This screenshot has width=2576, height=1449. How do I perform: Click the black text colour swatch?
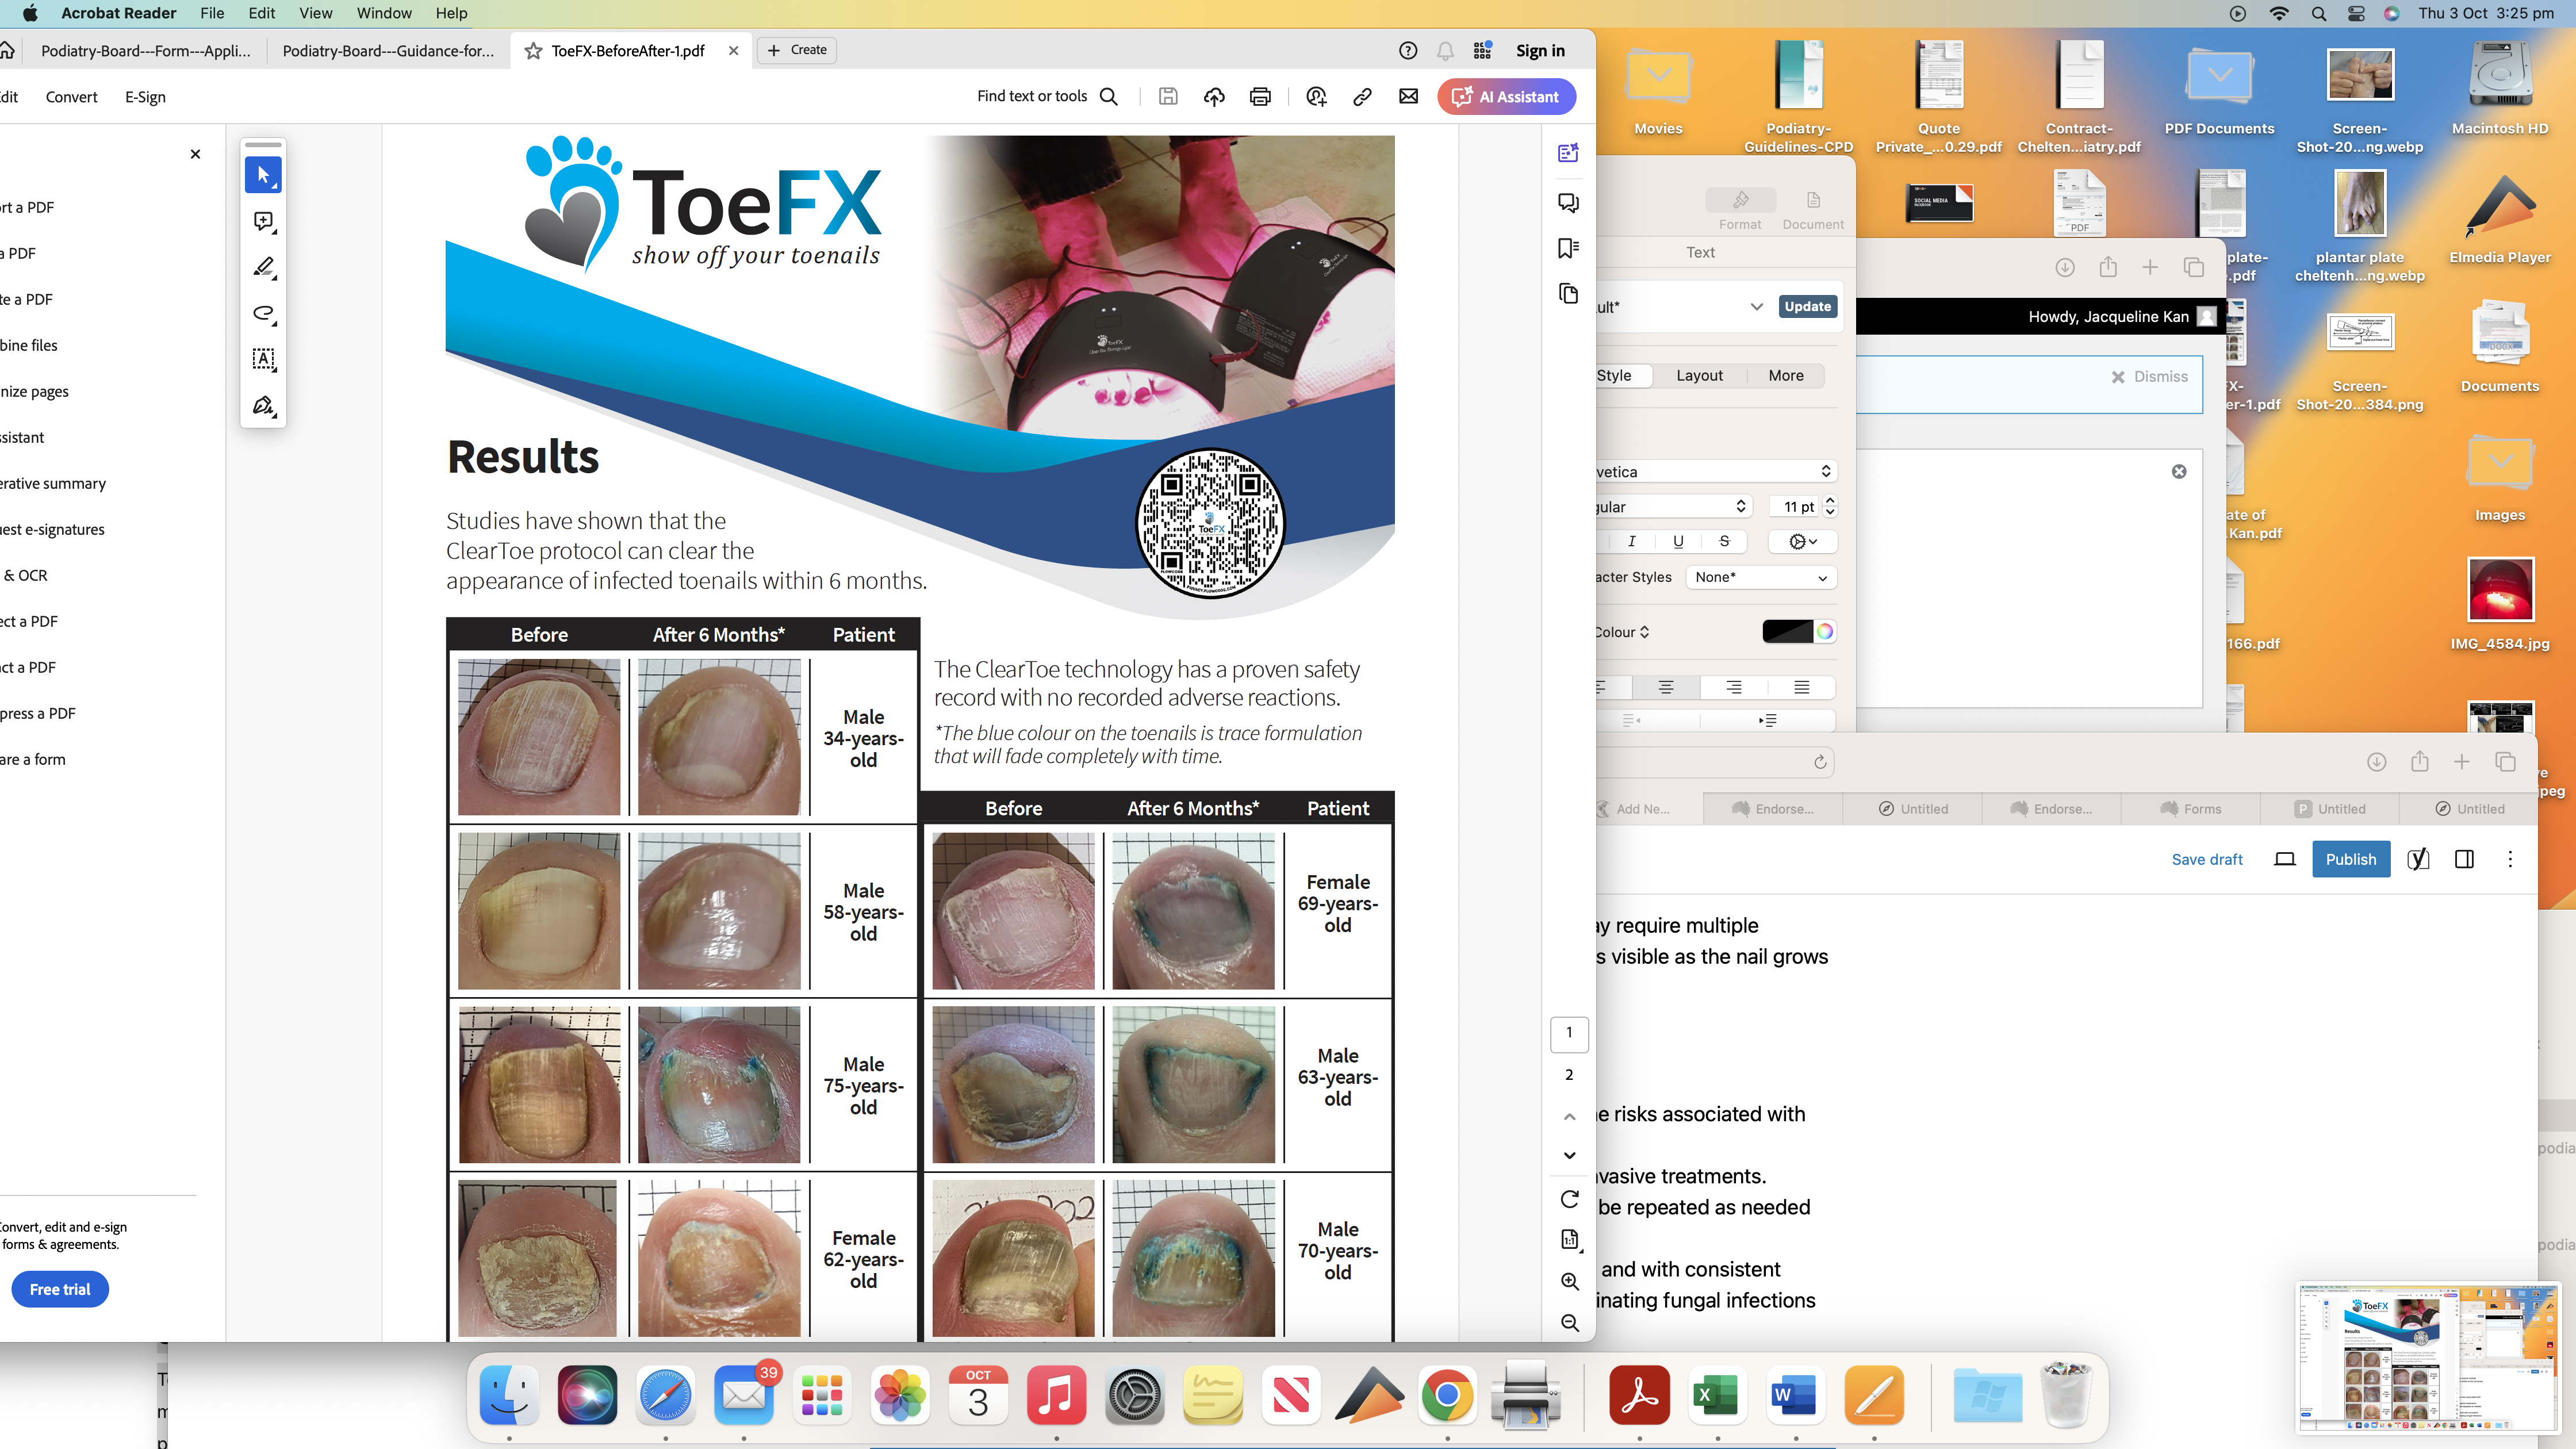click(1787, 632)
